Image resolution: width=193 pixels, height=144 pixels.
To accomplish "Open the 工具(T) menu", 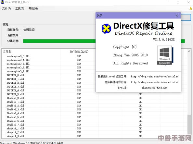I will click(x=19, y=8).
